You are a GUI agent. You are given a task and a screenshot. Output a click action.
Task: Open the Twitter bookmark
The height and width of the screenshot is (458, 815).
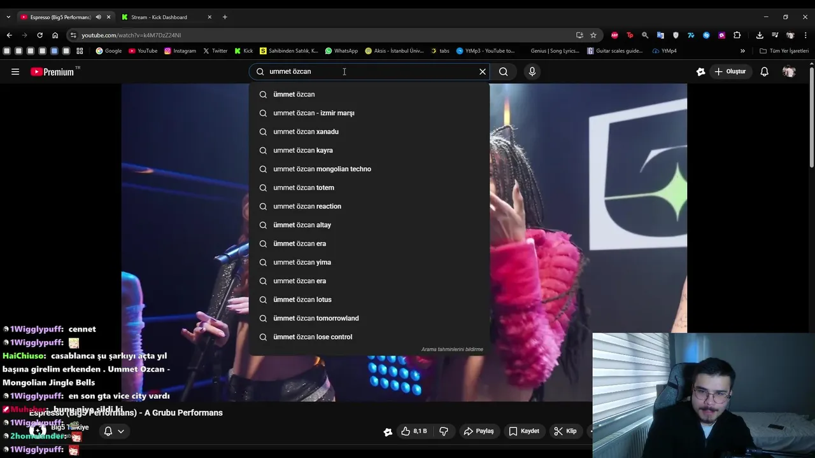click(215, 51)
